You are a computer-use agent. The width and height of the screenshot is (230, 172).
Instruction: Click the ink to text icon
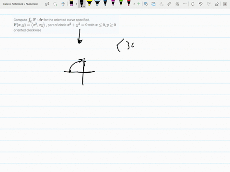[x=161, y=4]
